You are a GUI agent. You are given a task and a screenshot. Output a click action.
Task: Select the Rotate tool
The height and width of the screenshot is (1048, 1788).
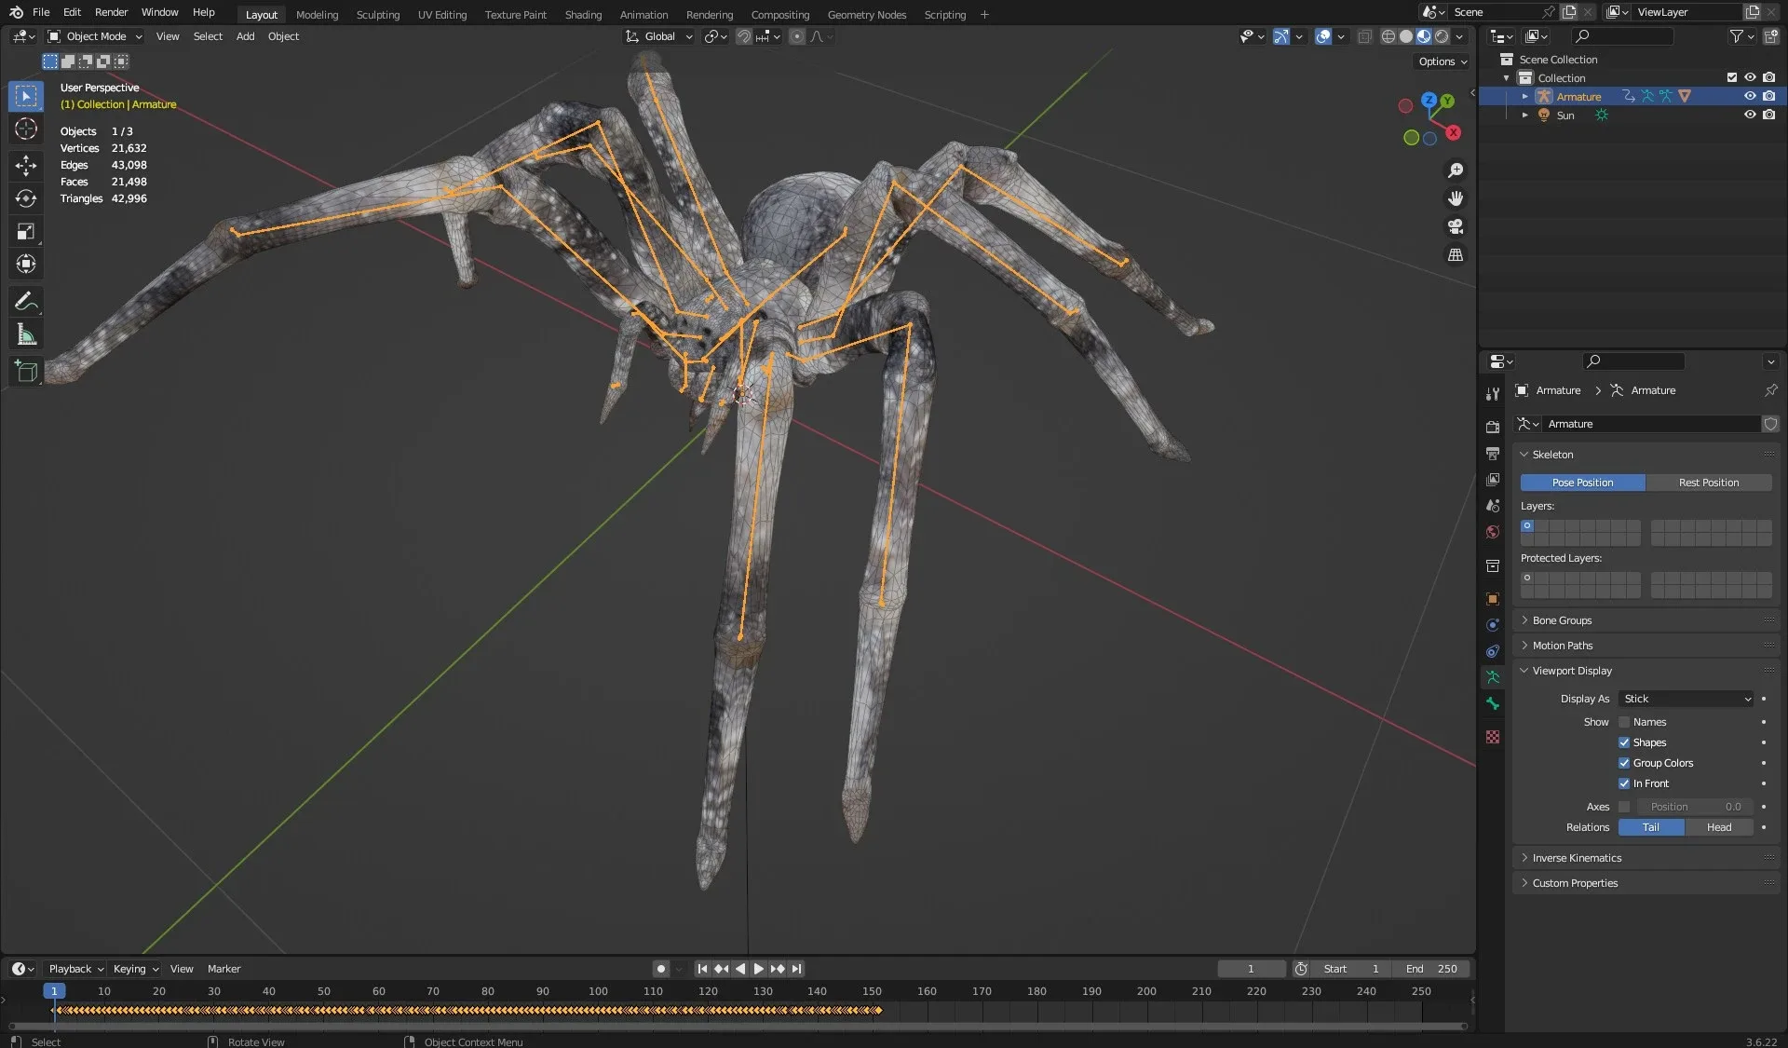(x=25, y=198)
